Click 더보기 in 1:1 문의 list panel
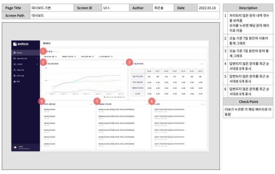275x174 pixels. coord(202,104)
